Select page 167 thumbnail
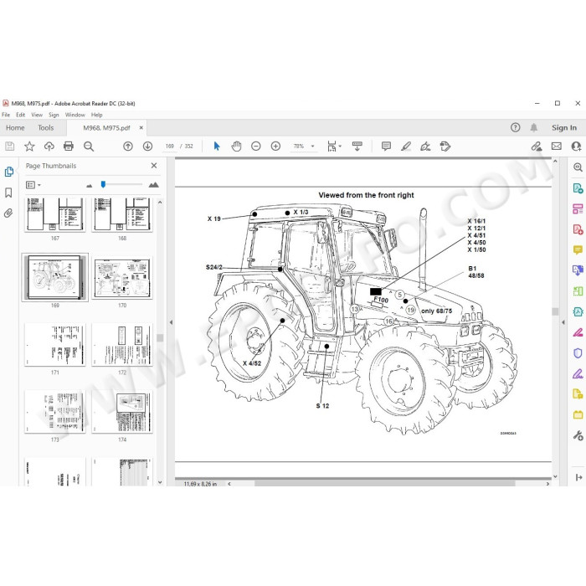 click(x=55, y=214)
